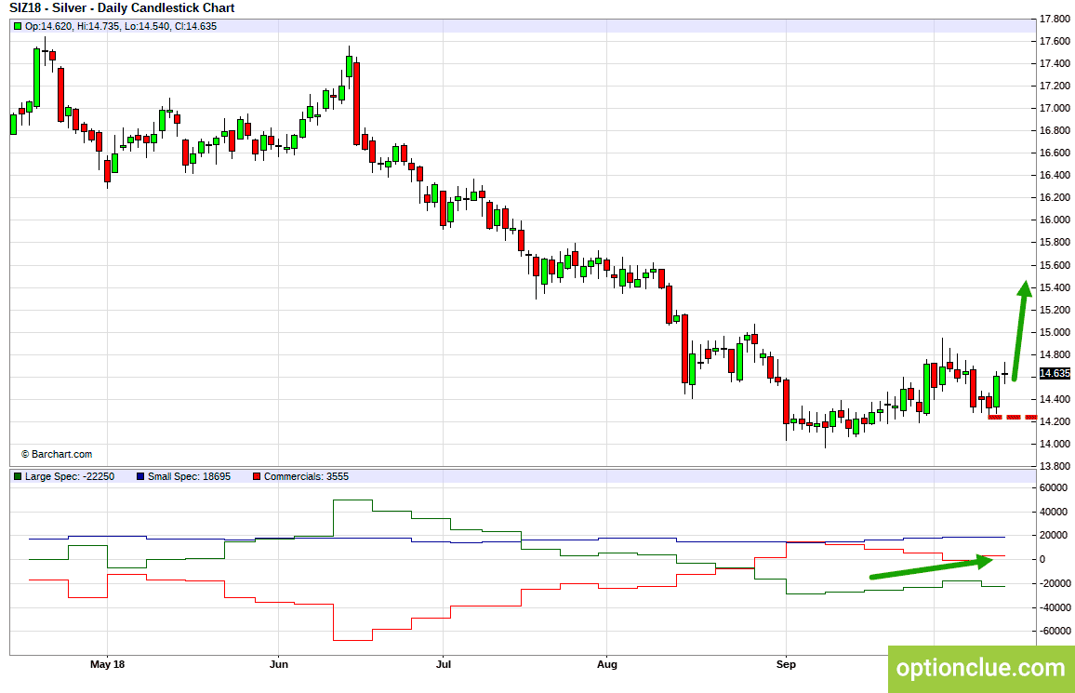
Task: Click the 17.800 price axis label
Action: tap(1053, 19)
